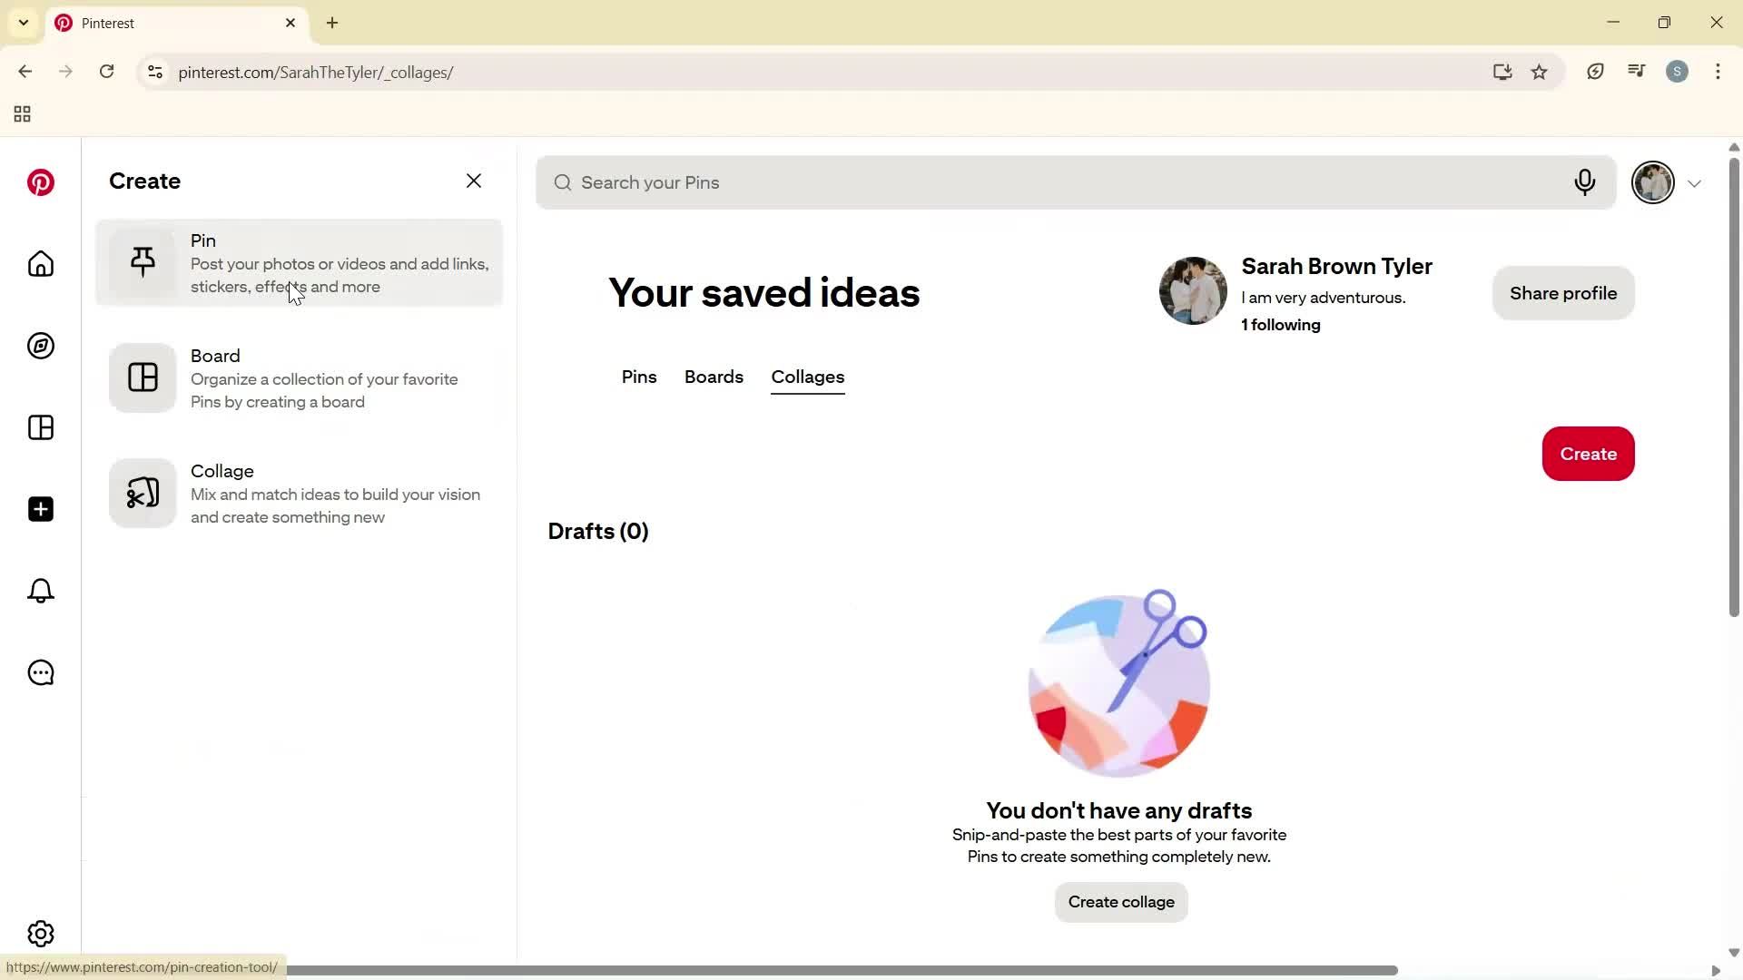The height and width of the screenshot is (980, 1743).
Task: Expand the account switcher chevron next to avatar
Action: click(1695, 182)
